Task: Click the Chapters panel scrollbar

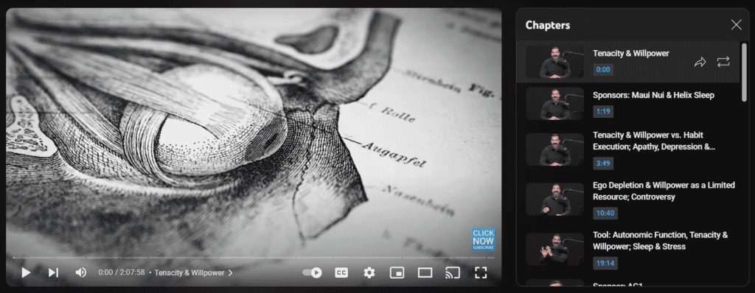Action: tap(744, 72)
